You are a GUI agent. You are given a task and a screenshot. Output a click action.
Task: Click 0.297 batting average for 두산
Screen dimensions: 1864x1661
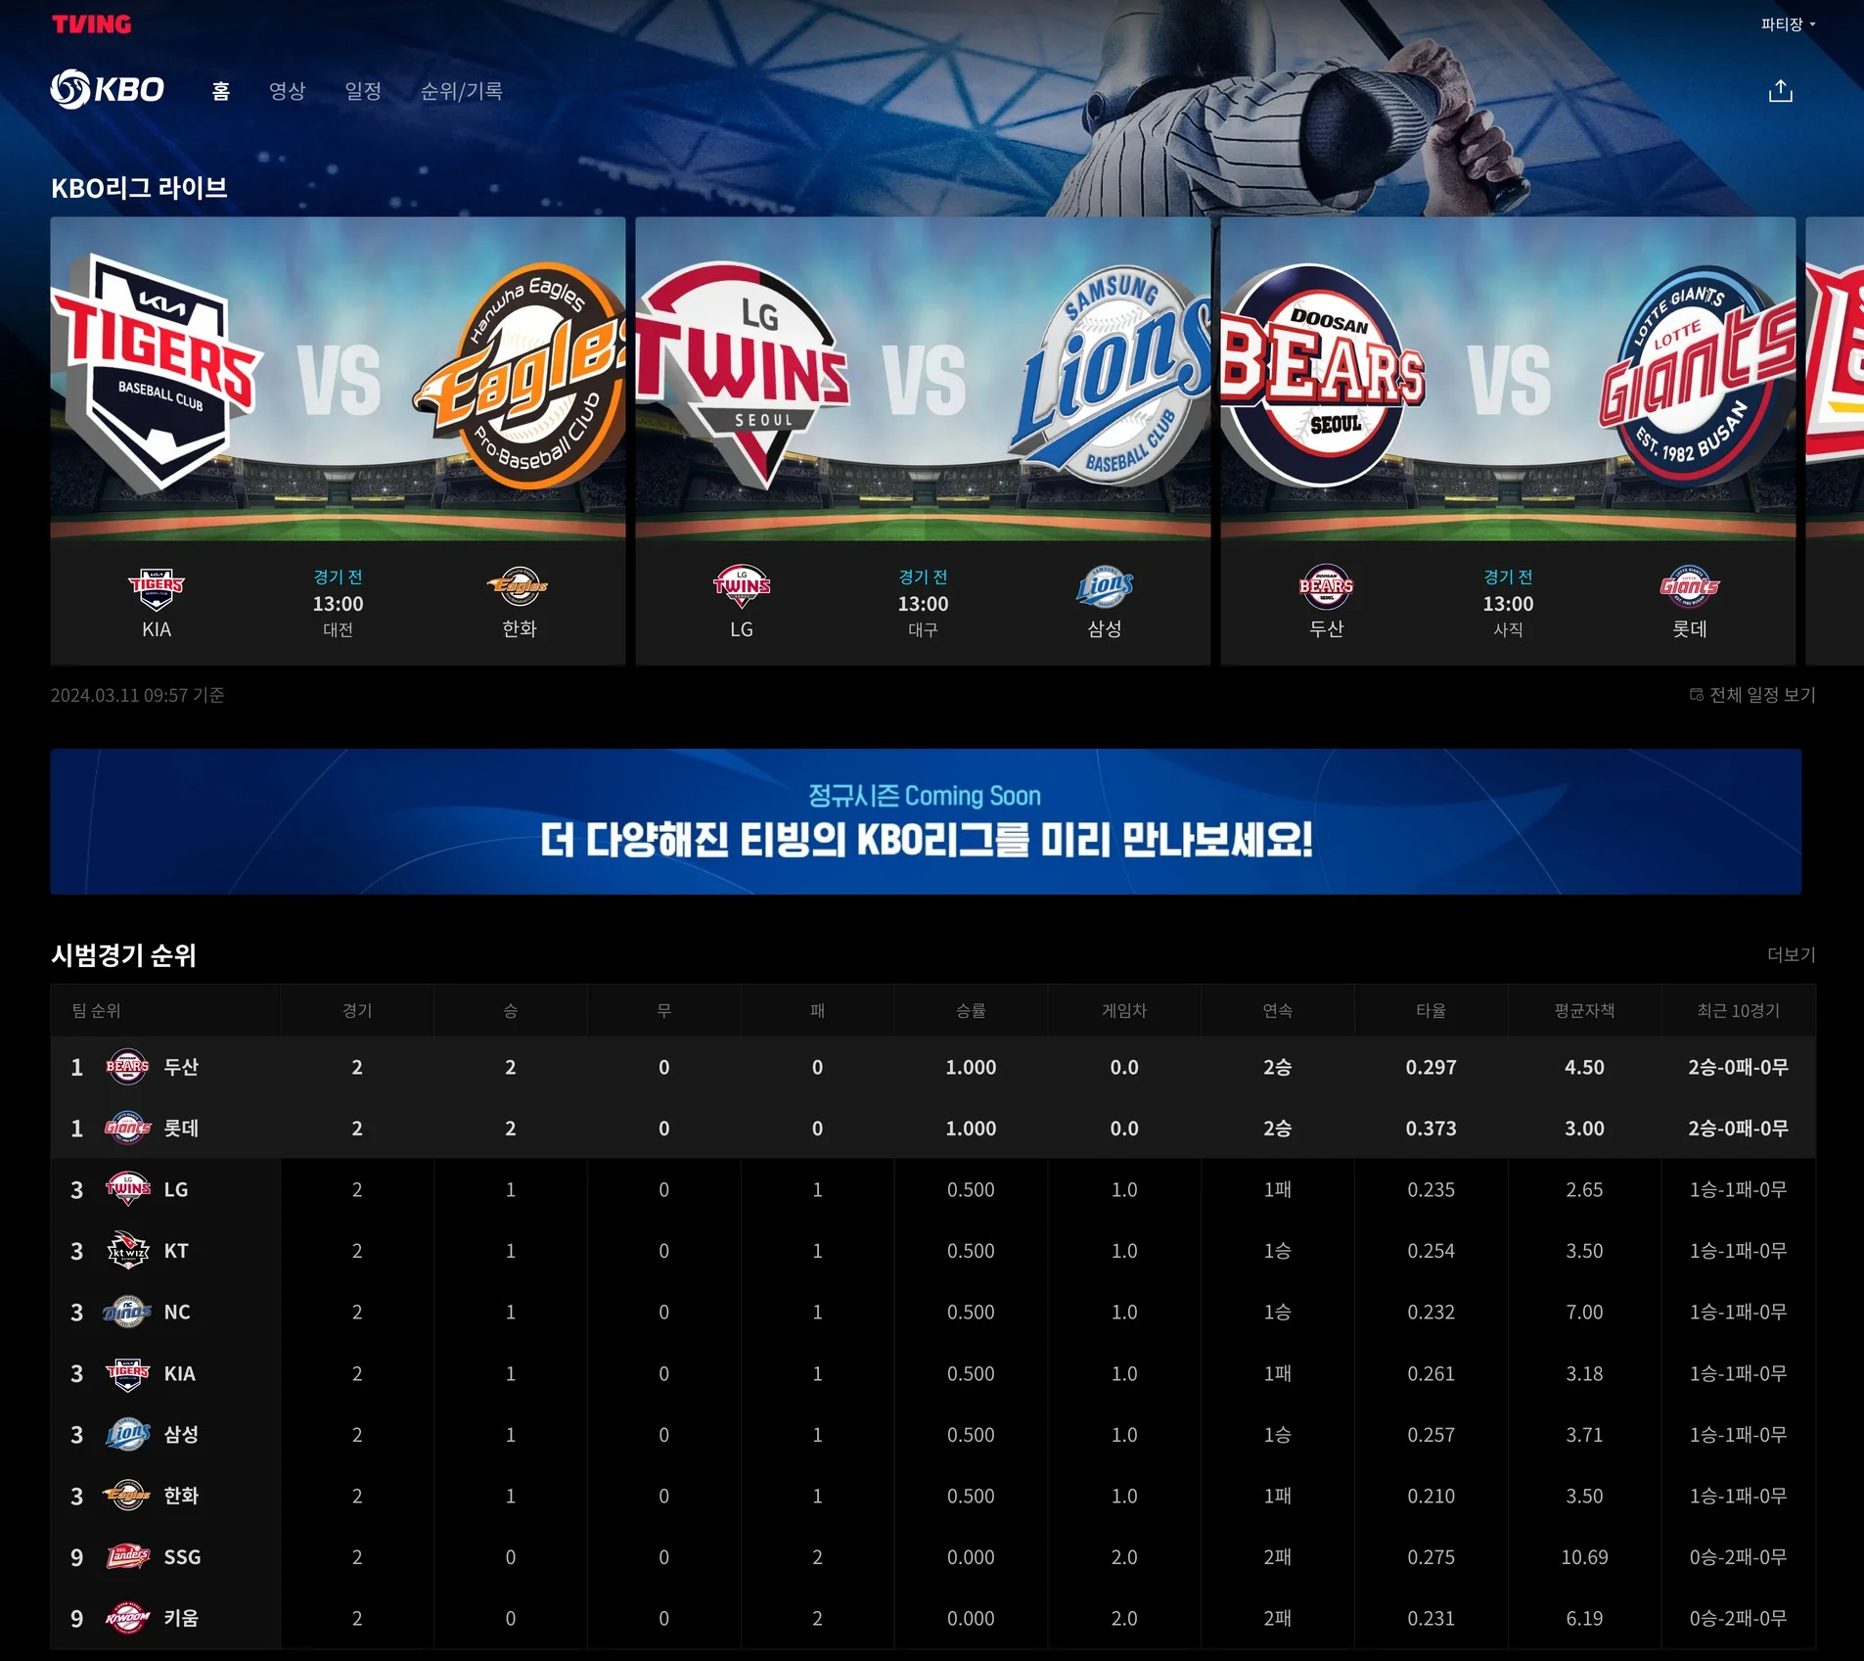pyautogui.click(x=1432, y=1067)
